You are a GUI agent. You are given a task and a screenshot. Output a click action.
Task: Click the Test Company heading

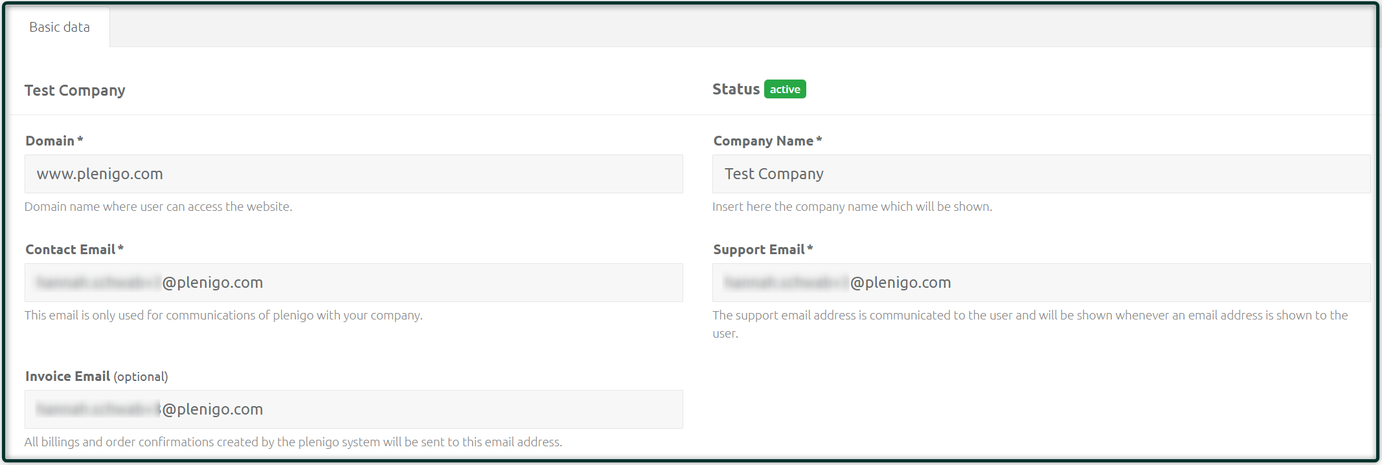(75, 91)
